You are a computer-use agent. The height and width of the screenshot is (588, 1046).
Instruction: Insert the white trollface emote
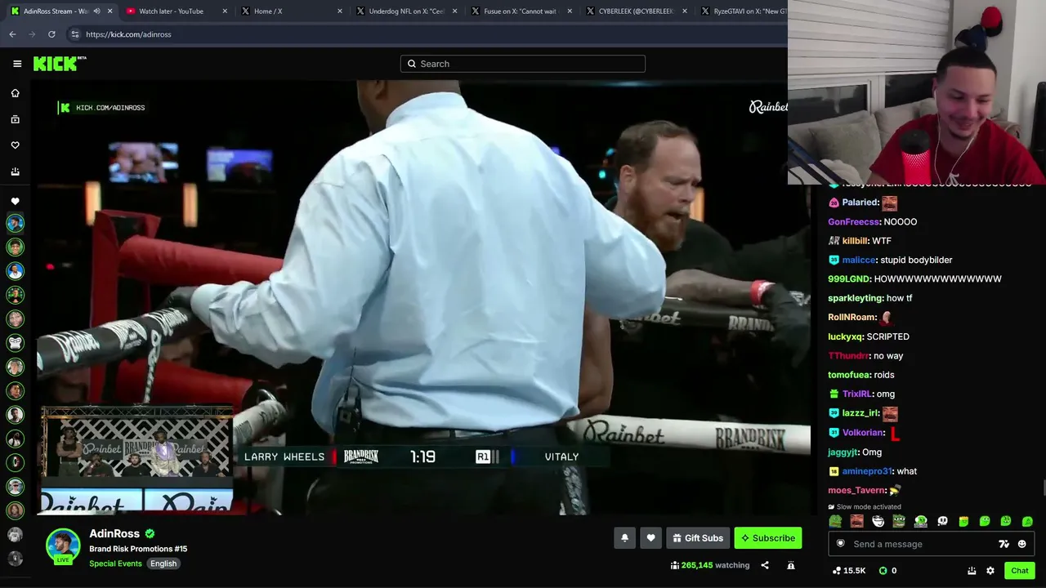[878, 521]
